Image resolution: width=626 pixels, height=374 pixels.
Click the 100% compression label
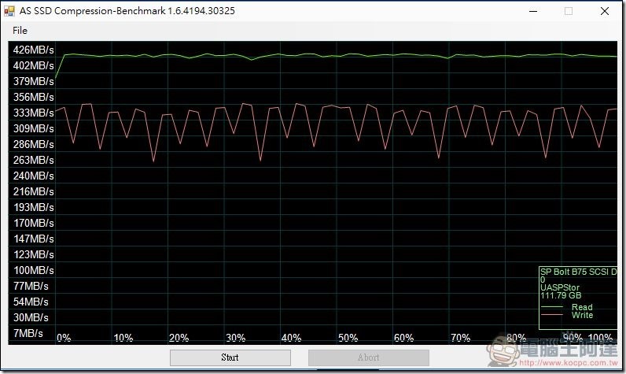click(601, 338)
